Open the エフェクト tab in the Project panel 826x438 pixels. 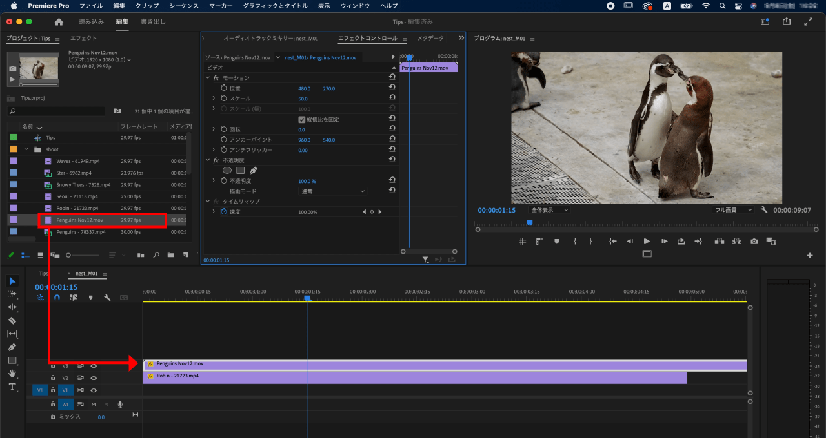point(83,38)
